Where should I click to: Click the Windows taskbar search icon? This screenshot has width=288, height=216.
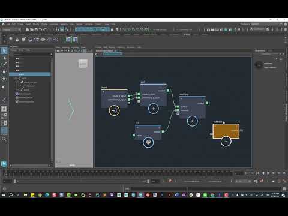[11, 194]
